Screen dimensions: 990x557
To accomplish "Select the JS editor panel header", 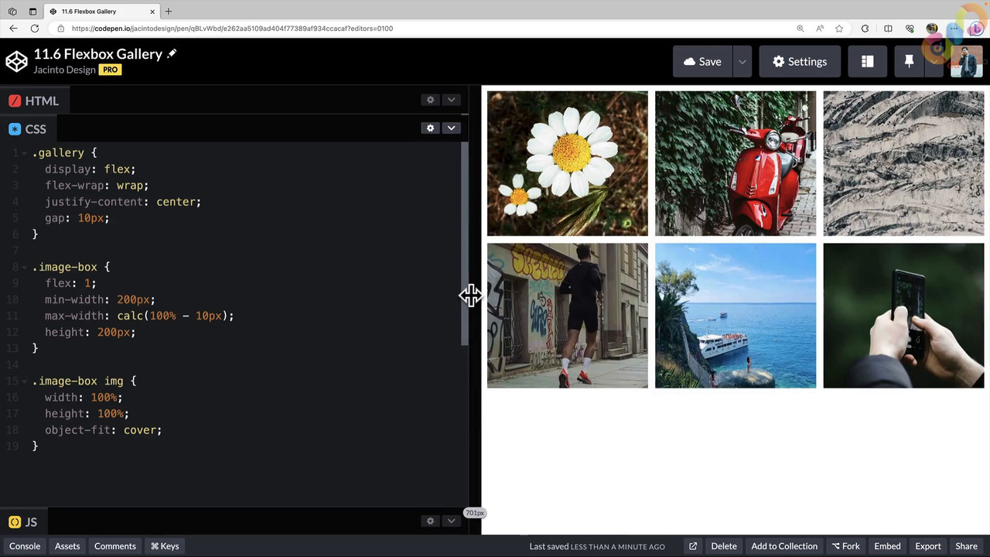I will pyautogui.click(x=23, y=522).
